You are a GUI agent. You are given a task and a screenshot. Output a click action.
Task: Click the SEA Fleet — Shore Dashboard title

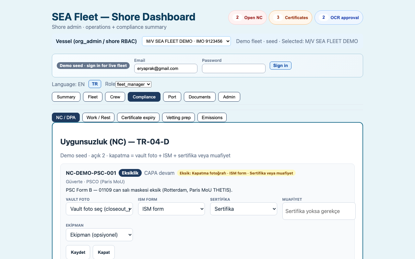pyautogui.click(x=124, y=17)
